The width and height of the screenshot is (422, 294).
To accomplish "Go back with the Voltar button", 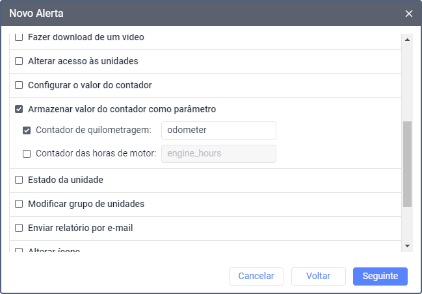I will tap(318, 276).
